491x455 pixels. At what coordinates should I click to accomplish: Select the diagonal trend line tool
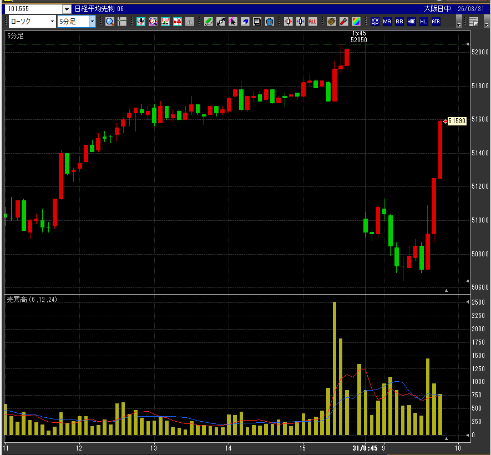coord(221,22)
